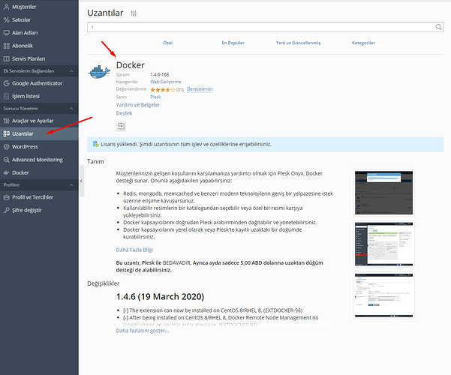
Task: Click the Docker whale logo
Action: coord(99,72)
